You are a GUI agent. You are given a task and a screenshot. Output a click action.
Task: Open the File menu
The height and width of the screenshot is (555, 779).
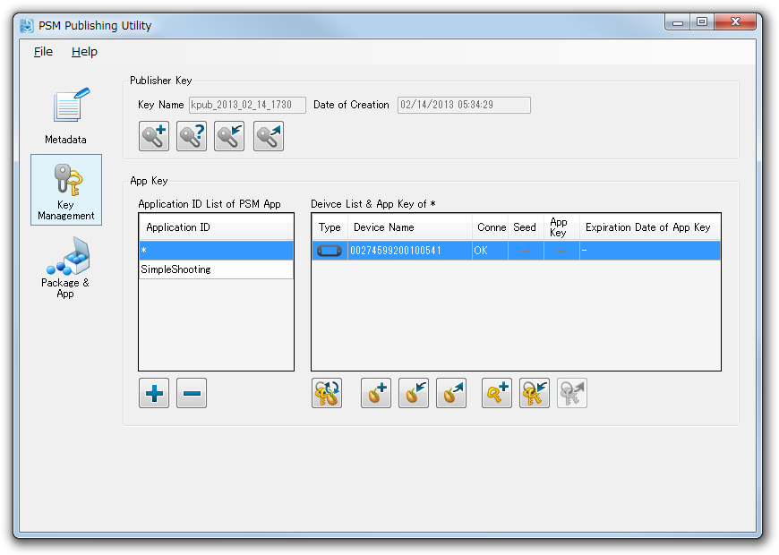(43, 52)
